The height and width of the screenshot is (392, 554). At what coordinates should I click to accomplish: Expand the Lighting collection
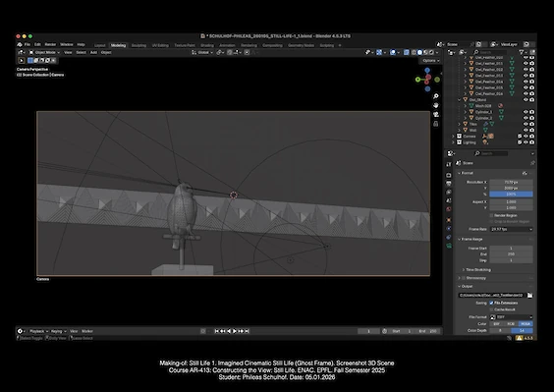(453, 142)
